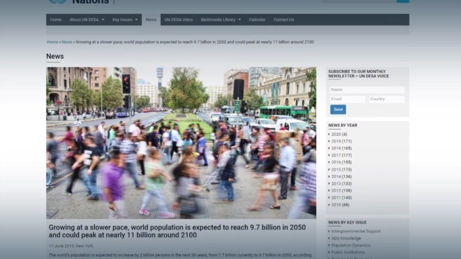Expand the Key Issues menu

125,20
